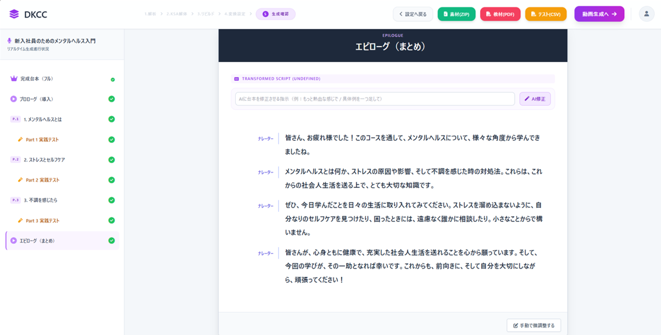661x335 pixels.
Task: Click the pencil icon for Part 1 実践テスト
Action: pos(20,140)
